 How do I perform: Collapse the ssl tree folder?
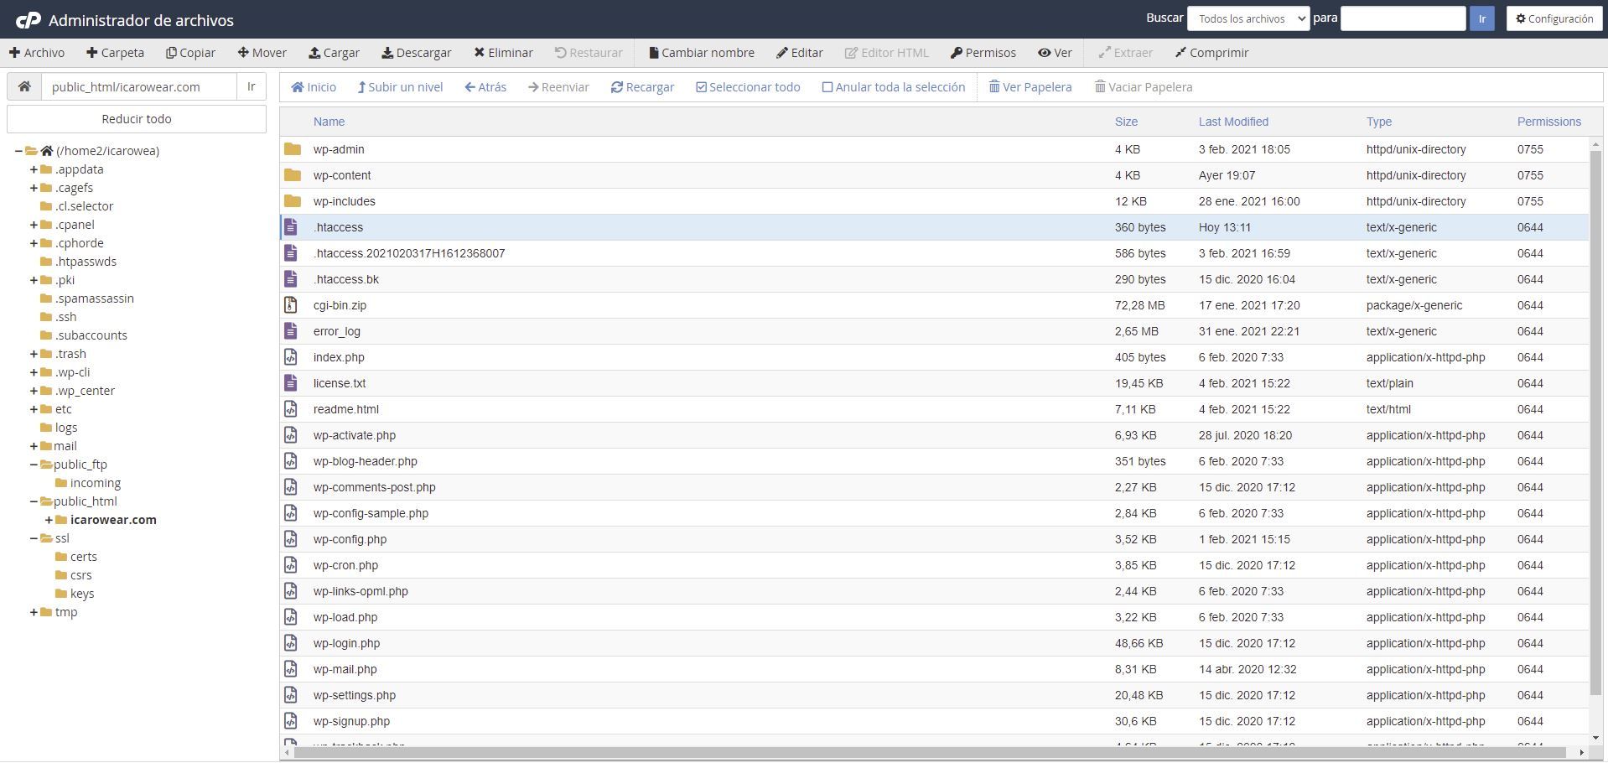(34, 538)
